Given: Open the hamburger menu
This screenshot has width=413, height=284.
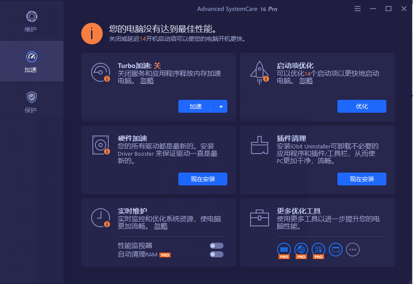Looking at the screenshot, I should click(357, 8).
